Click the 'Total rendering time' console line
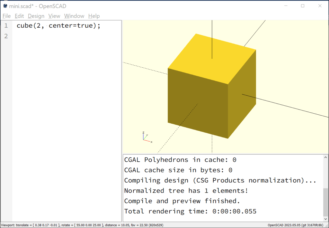This screenshot has width=329, height=228. pos(190,211)
